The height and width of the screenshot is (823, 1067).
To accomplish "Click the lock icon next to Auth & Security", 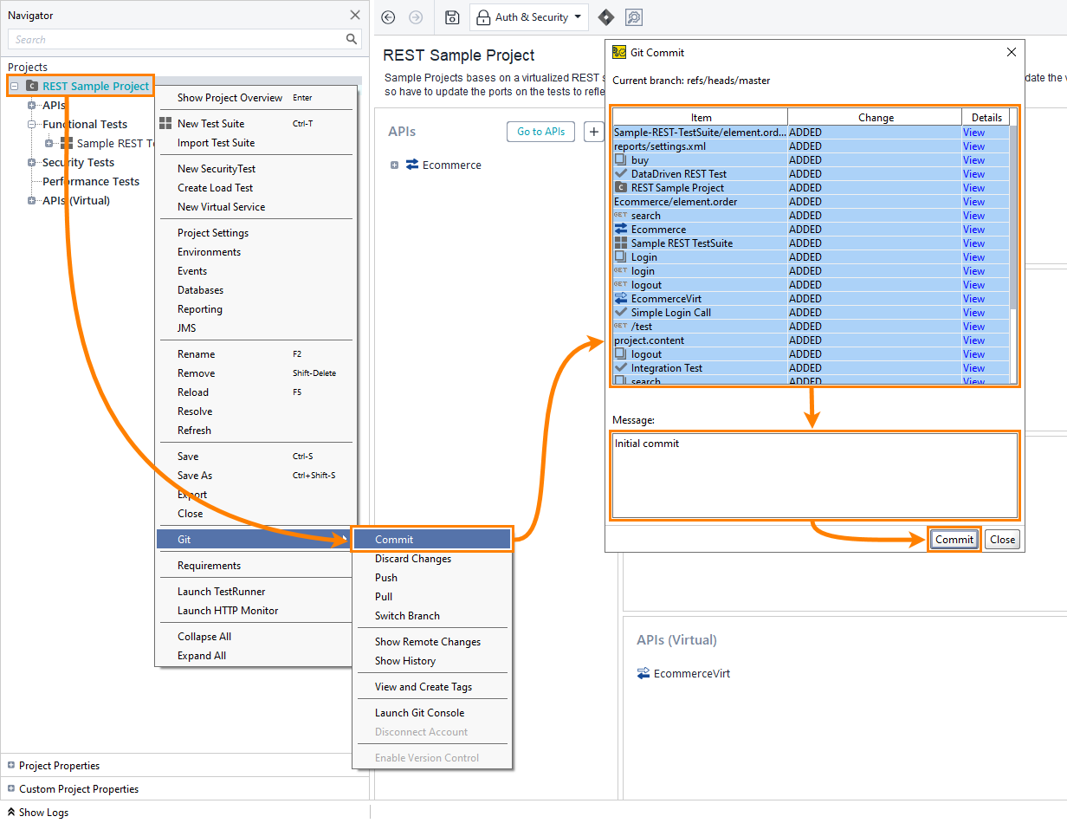I will 482,17.
